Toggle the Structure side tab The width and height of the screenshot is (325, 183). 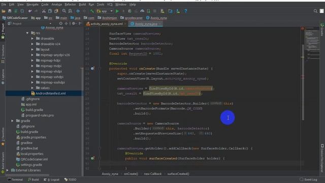click(x=3, y=54)
